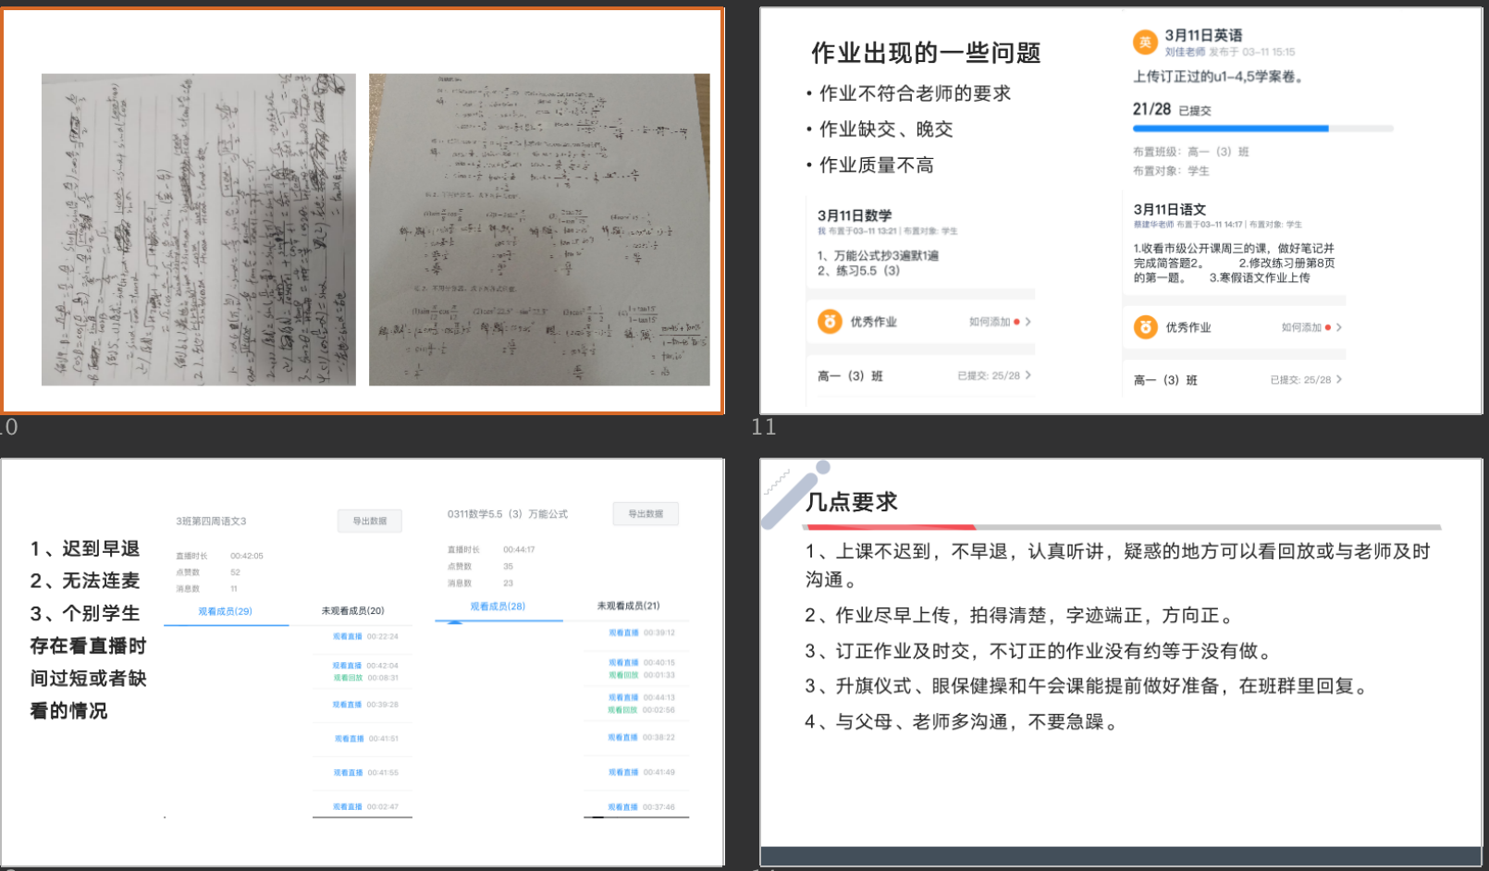Screen dimensions: 1489x871
Task: Switch to the 观看成员(28) tab
Action: (x=498, y=607)
